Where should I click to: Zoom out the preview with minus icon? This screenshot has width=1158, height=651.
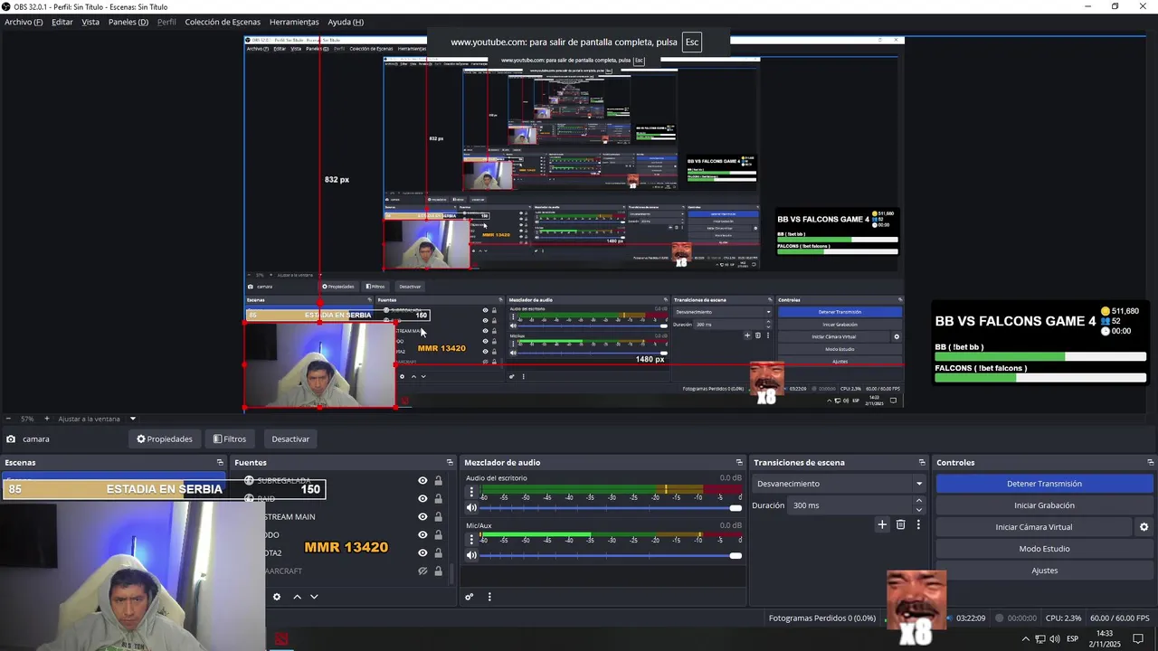tap(8, 419)
